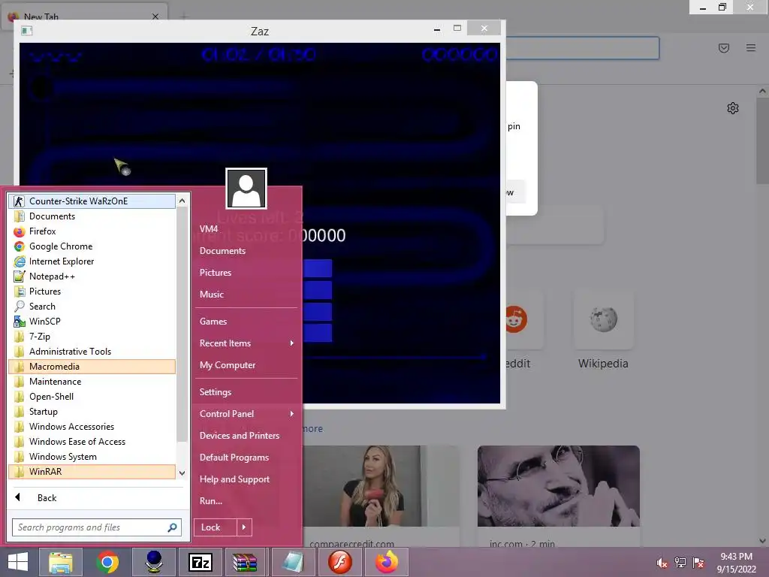Open Flash Player from the taskbar
Screen dimensions: 769x577
340,562
